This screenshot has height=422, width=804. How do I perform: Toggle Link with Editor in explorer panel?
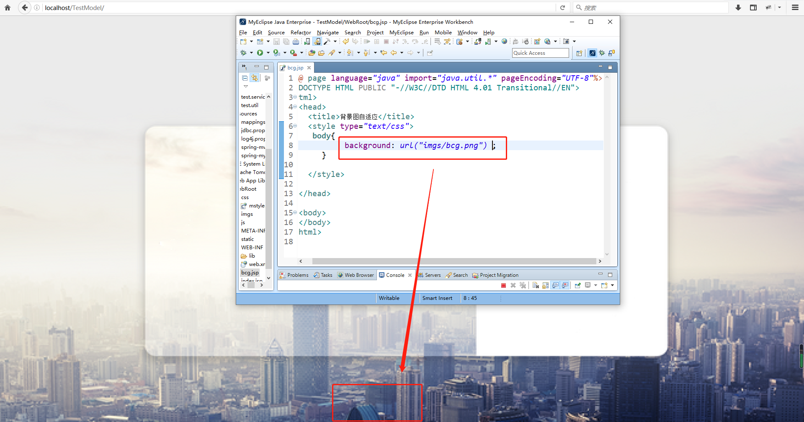255,78
